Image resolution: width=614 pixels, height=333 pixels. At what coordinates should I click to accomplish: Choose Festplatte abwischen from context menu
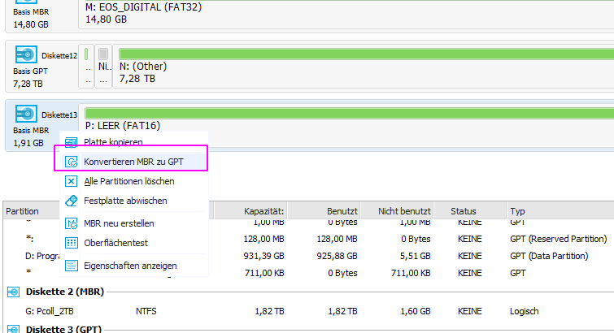(125, 200)
